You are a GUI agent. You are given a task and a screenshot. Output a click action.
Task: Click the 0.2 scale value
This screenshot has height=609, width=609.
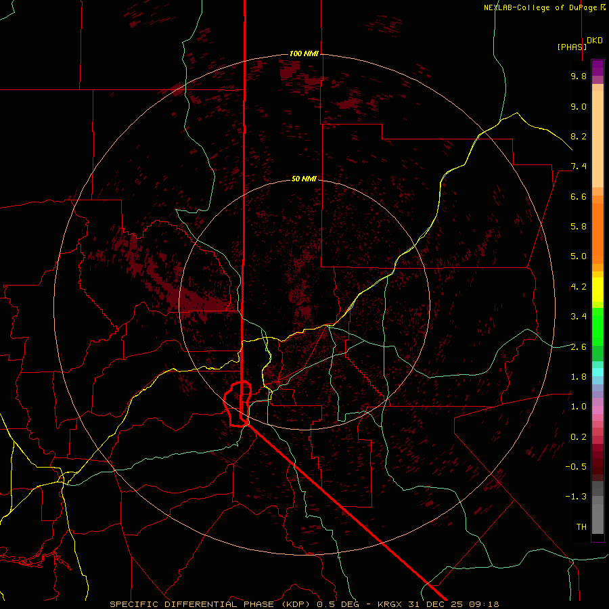pos(579,437)
